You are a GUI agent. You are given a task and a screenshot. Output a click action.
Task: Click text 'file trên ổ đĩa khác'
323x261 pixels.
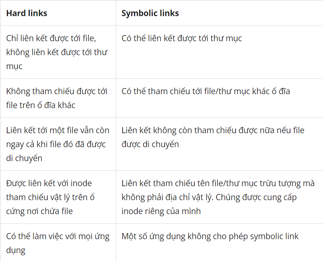click(41, 105)
